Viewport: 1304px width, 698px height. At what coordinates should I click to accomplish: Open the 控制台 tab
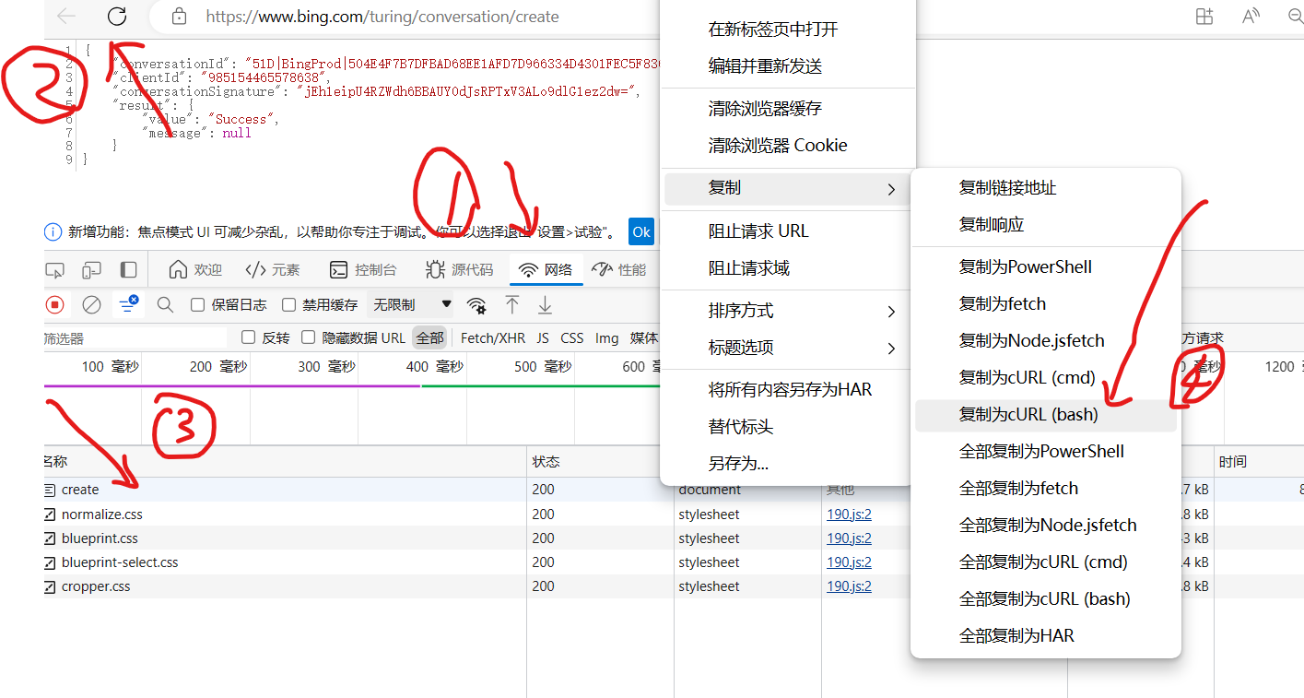pos(363,270)
